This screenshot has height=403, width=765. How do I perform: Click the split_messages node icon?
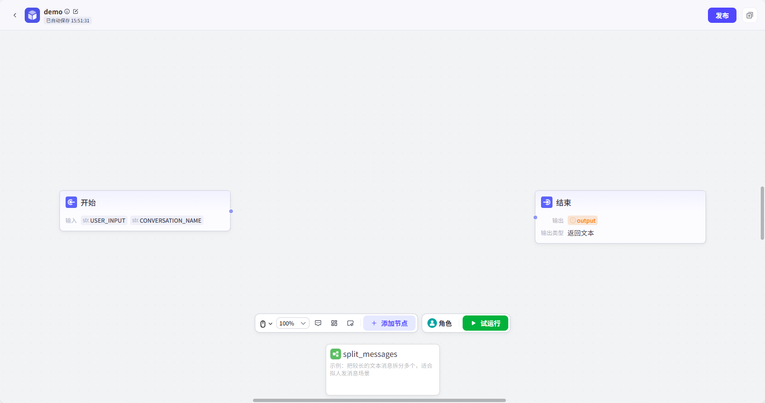(x=335, y=354)
